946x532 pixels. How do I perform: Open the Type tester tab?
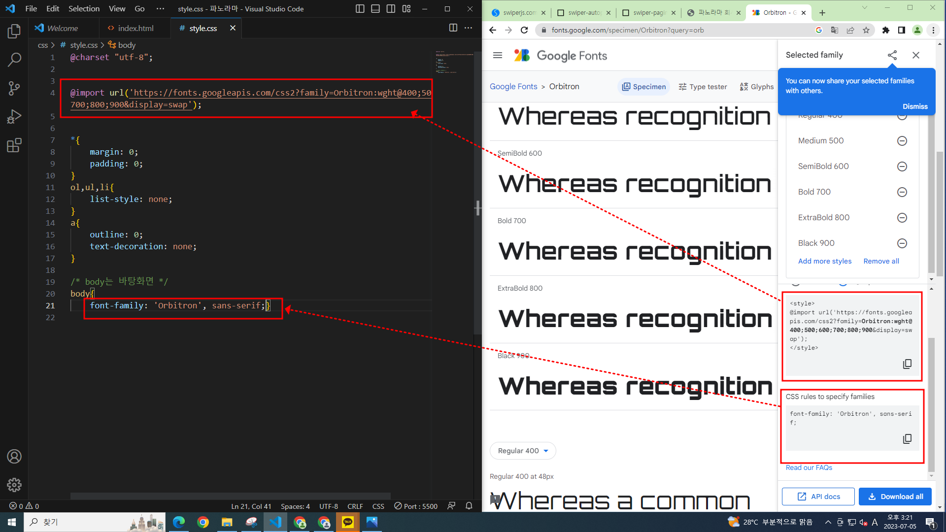pos(703,87)
